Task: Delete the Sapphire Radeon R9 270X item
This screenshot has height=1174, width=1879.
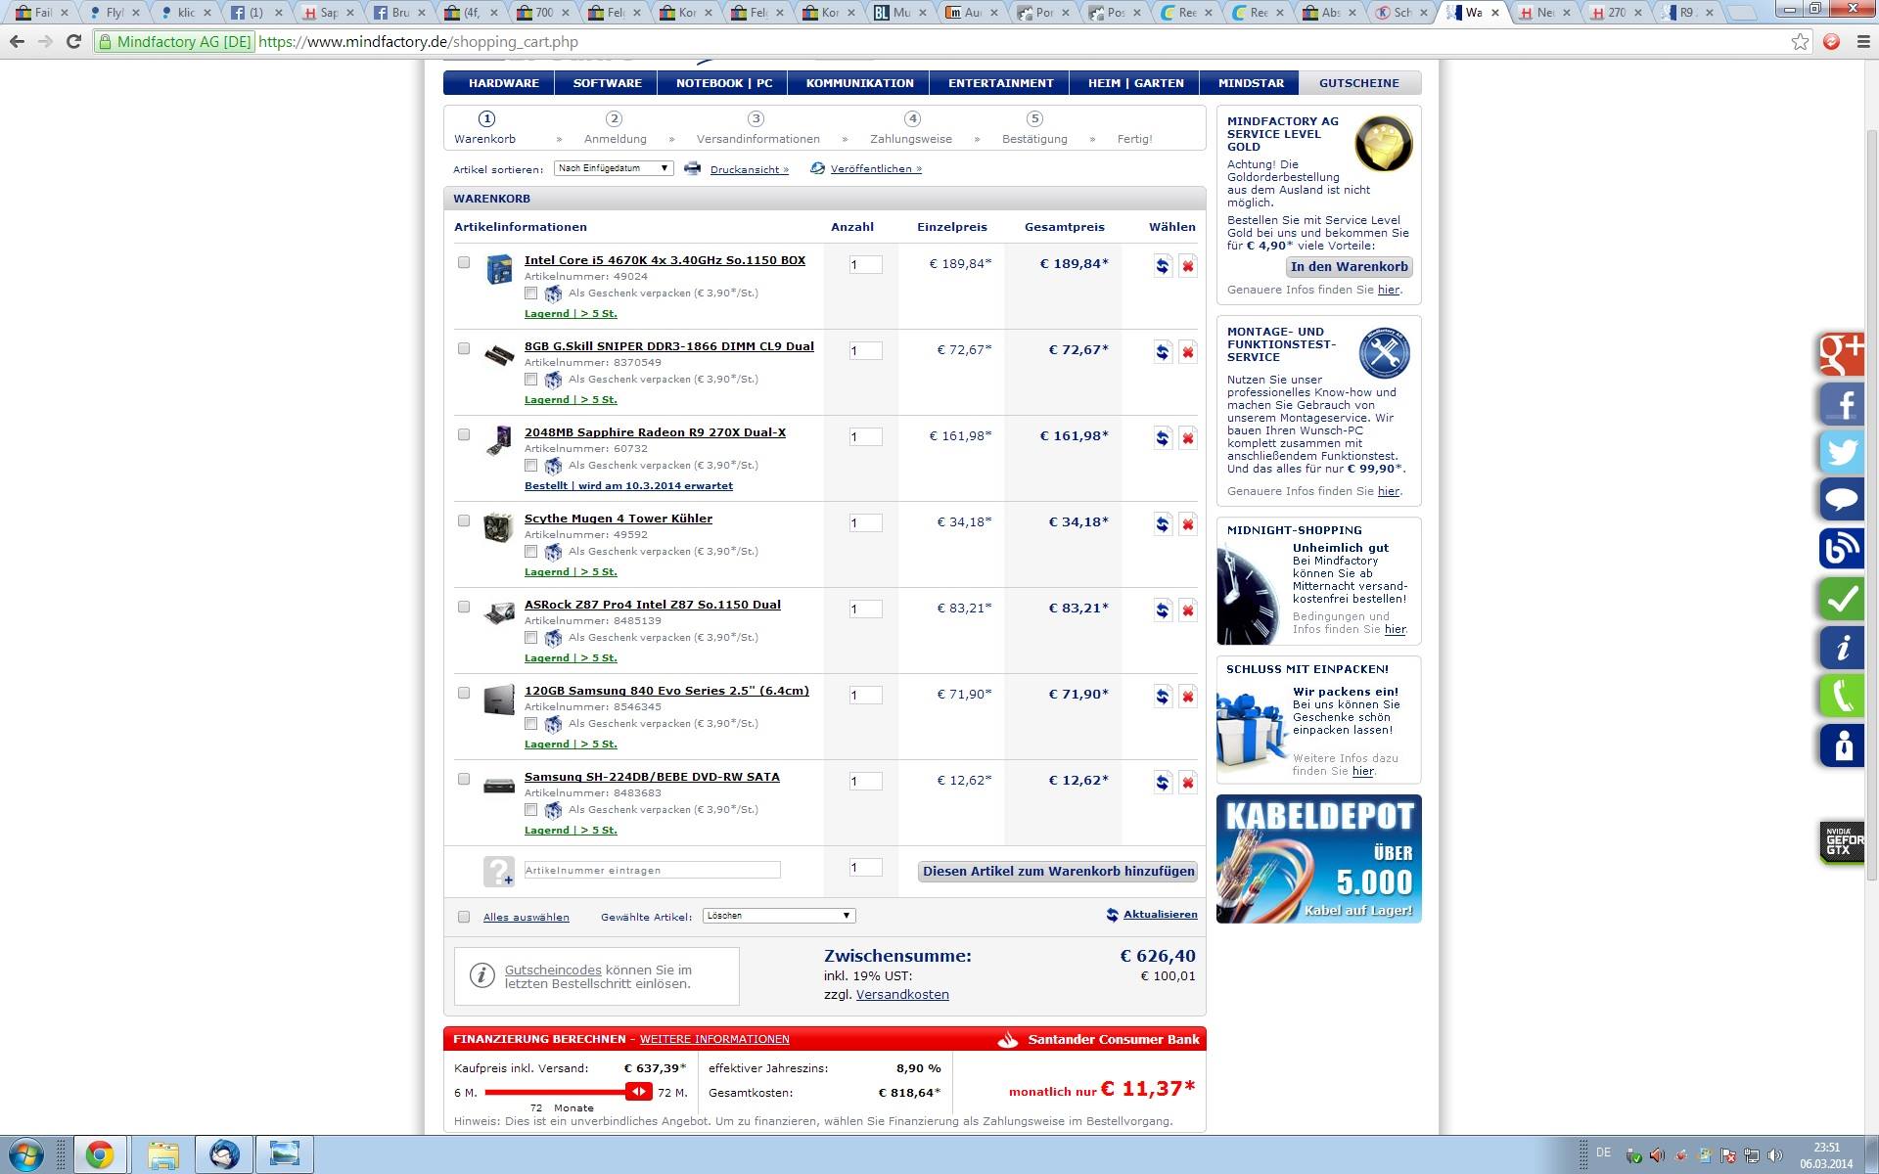Action: click(1187, 438)
